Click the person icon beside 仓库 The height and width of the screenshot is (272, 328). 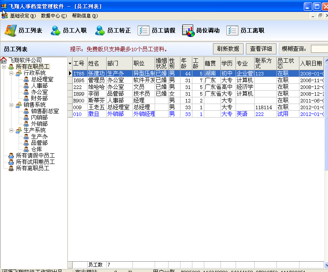(26, 149)
